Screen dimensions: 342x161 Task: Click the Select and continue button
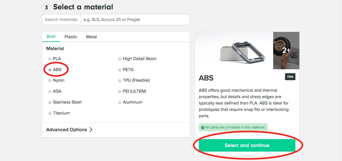click(x=247, y=146)
